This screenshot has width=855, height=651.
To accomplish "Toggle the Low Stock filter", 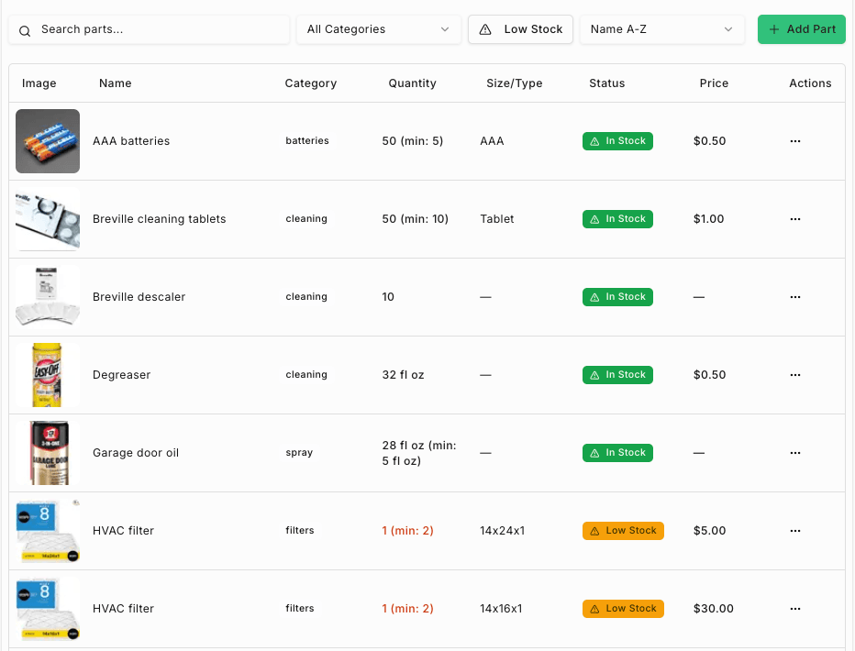I will (x=520, y=28).
